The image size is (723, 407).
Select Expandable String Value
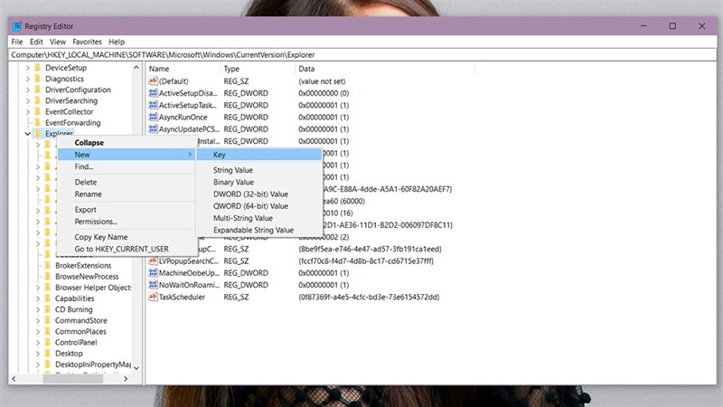259,231
